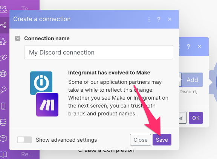Open Connections chain-link icon in sidebar
Viewport: 217px width, 159px height.
point(3,58)
